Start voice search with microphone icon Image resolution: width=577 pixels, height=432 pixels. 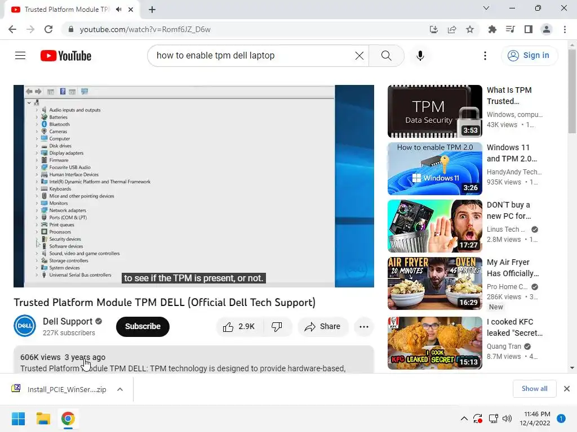point(420,56)
